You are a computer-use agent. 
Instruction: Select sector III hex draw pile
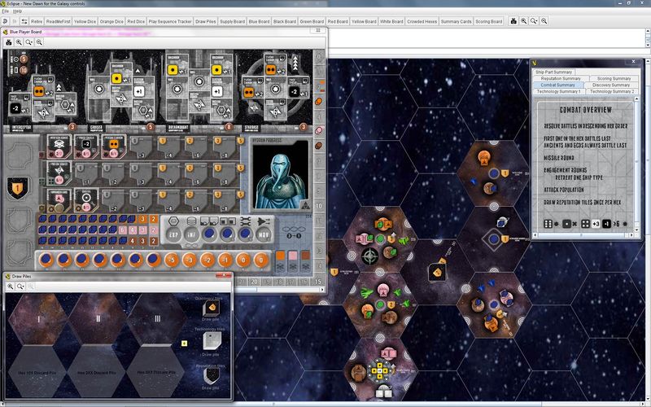[157, 318]
